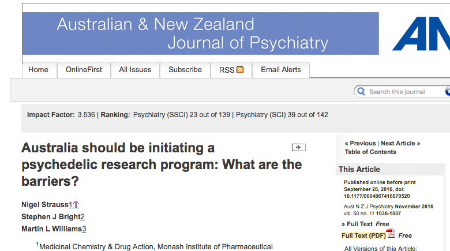This screenshot has width=450, height=251.
Task: Click the Psychiatry (SCI) 39 out of 142 text
Action: (282, 115)
